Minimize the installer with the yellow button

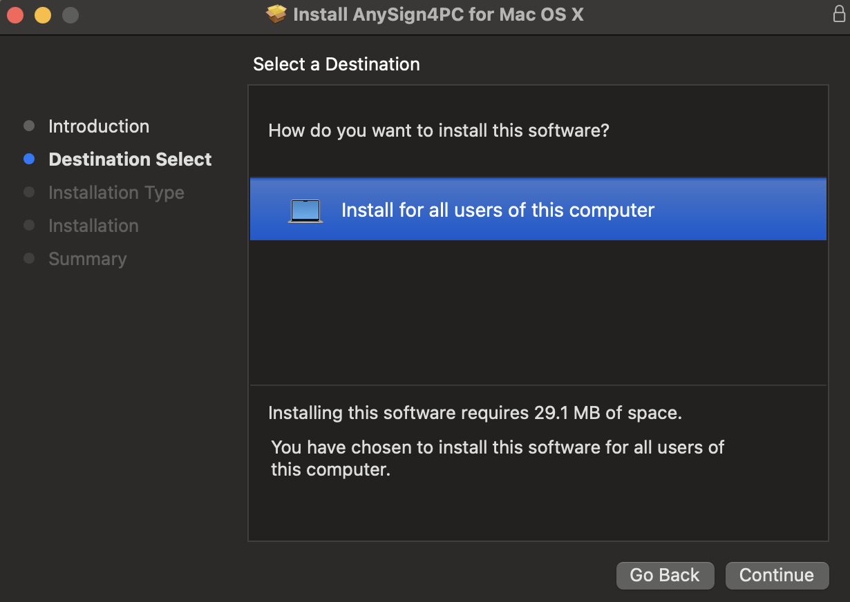(x=43, y=14)
